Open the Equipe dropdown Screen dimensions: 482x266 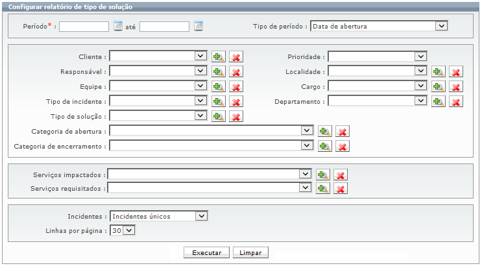(x=158, y=86)
